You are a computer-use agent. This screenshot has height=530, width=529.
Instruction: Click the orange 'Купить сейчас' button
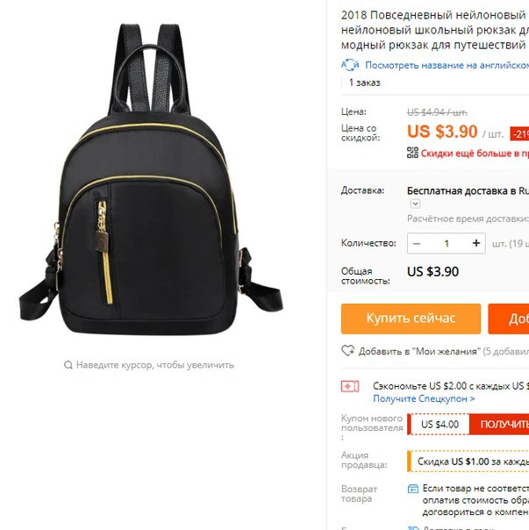[411, 319]
